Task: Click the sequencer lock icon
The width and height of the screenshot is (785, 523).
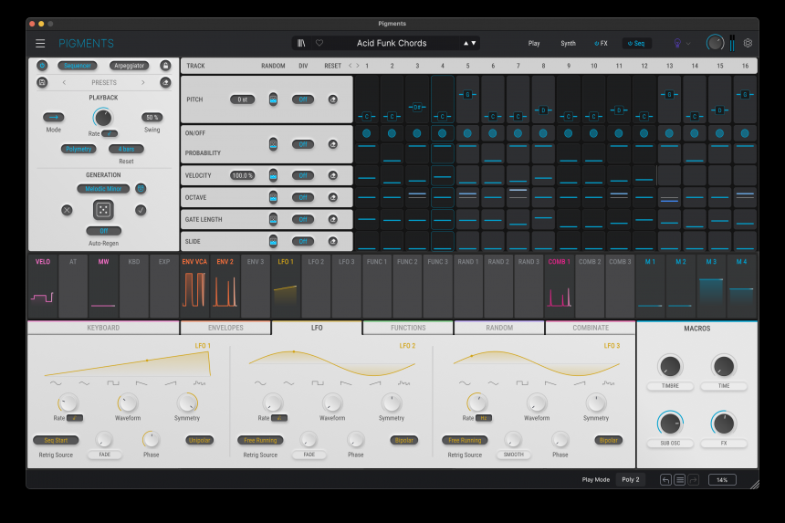Action: (165, 66)
